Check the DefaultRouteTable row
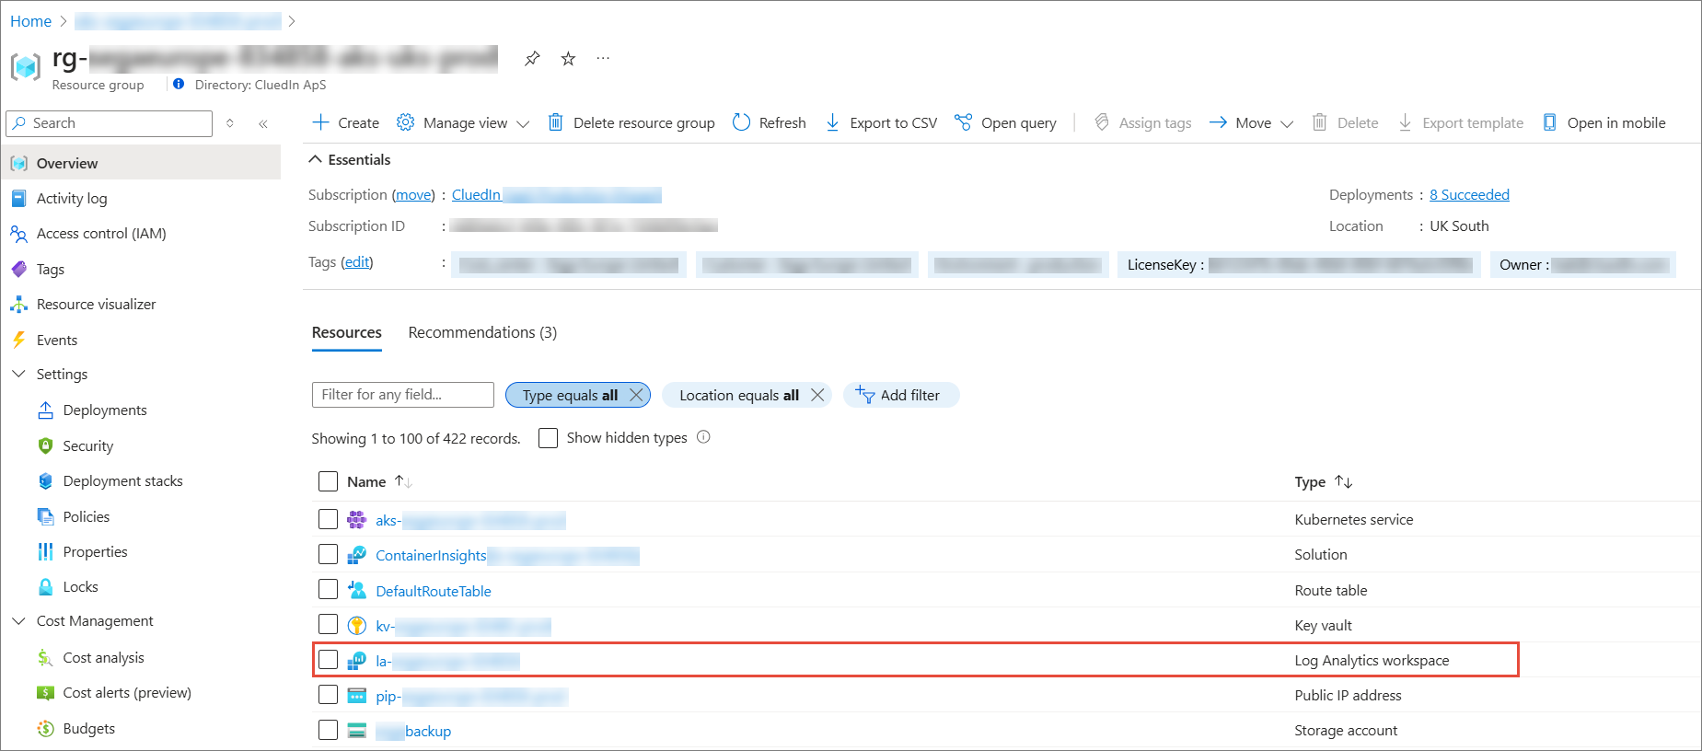1702x751 pixels. [328, 590]
